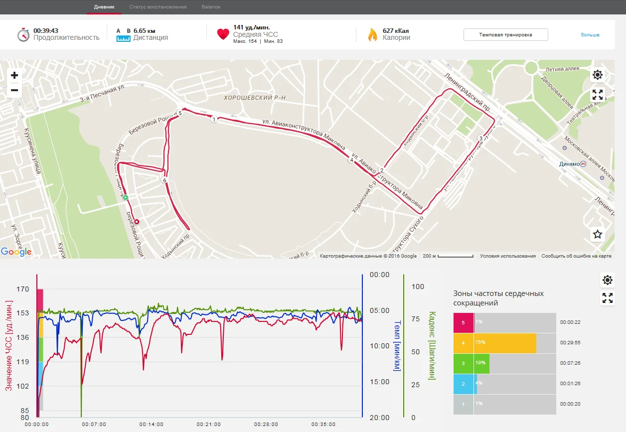626x432 pixels.
Task: Open the Дневник tab
Action: pos(104,7)
